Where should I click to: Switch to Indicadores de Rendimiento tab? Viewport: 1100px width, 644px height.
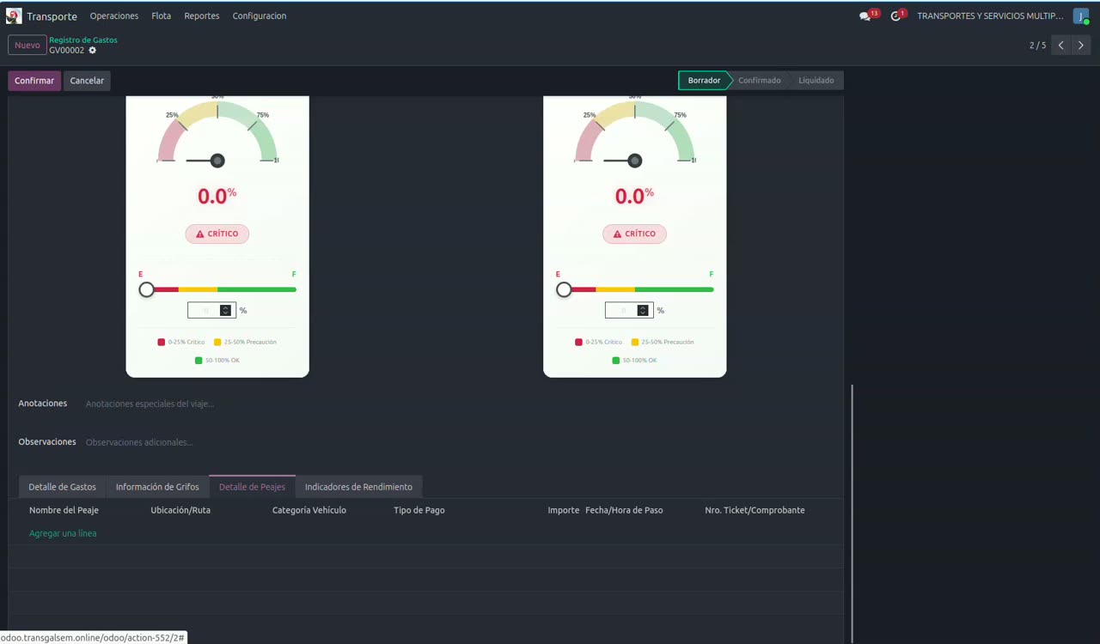click(x=358, y=487)
